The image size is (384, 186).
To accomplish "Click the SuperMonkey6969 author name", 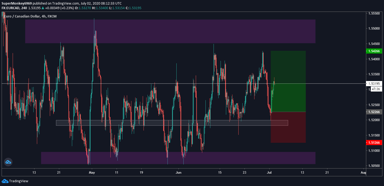I will click(17, 3).
